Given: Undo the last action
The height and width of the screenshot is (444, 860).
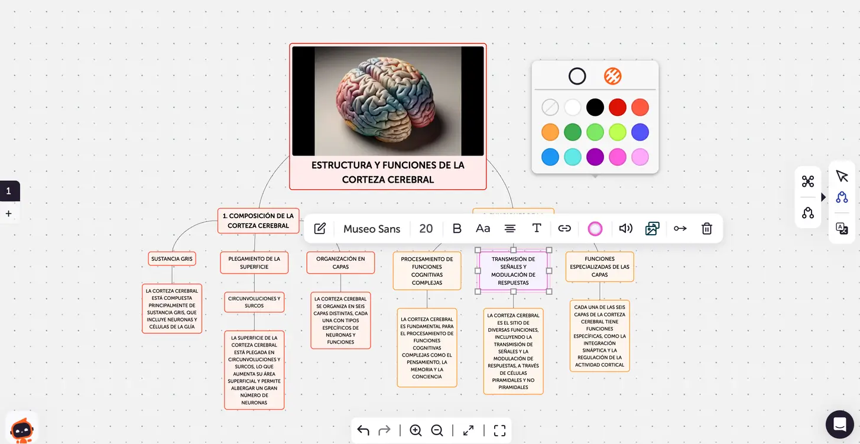Looking at the screenshot, I should (x=363, y=430).
